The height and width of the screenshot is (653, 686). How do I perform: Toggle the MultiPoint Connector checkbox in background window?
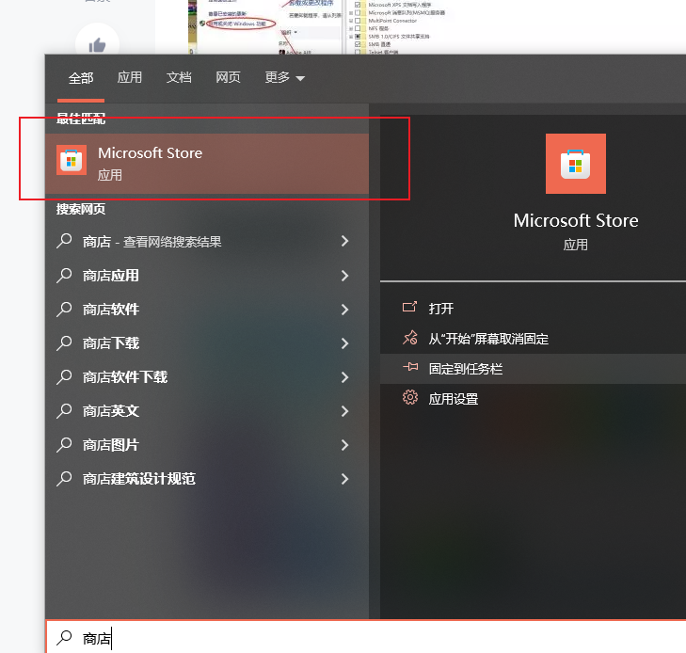point(358,21)
